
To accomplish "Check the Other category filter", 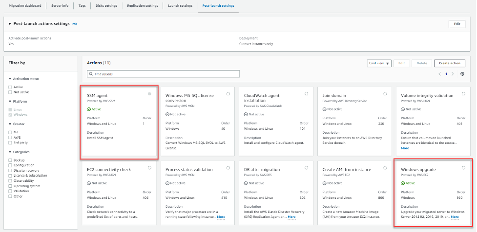I will point(10,196).
